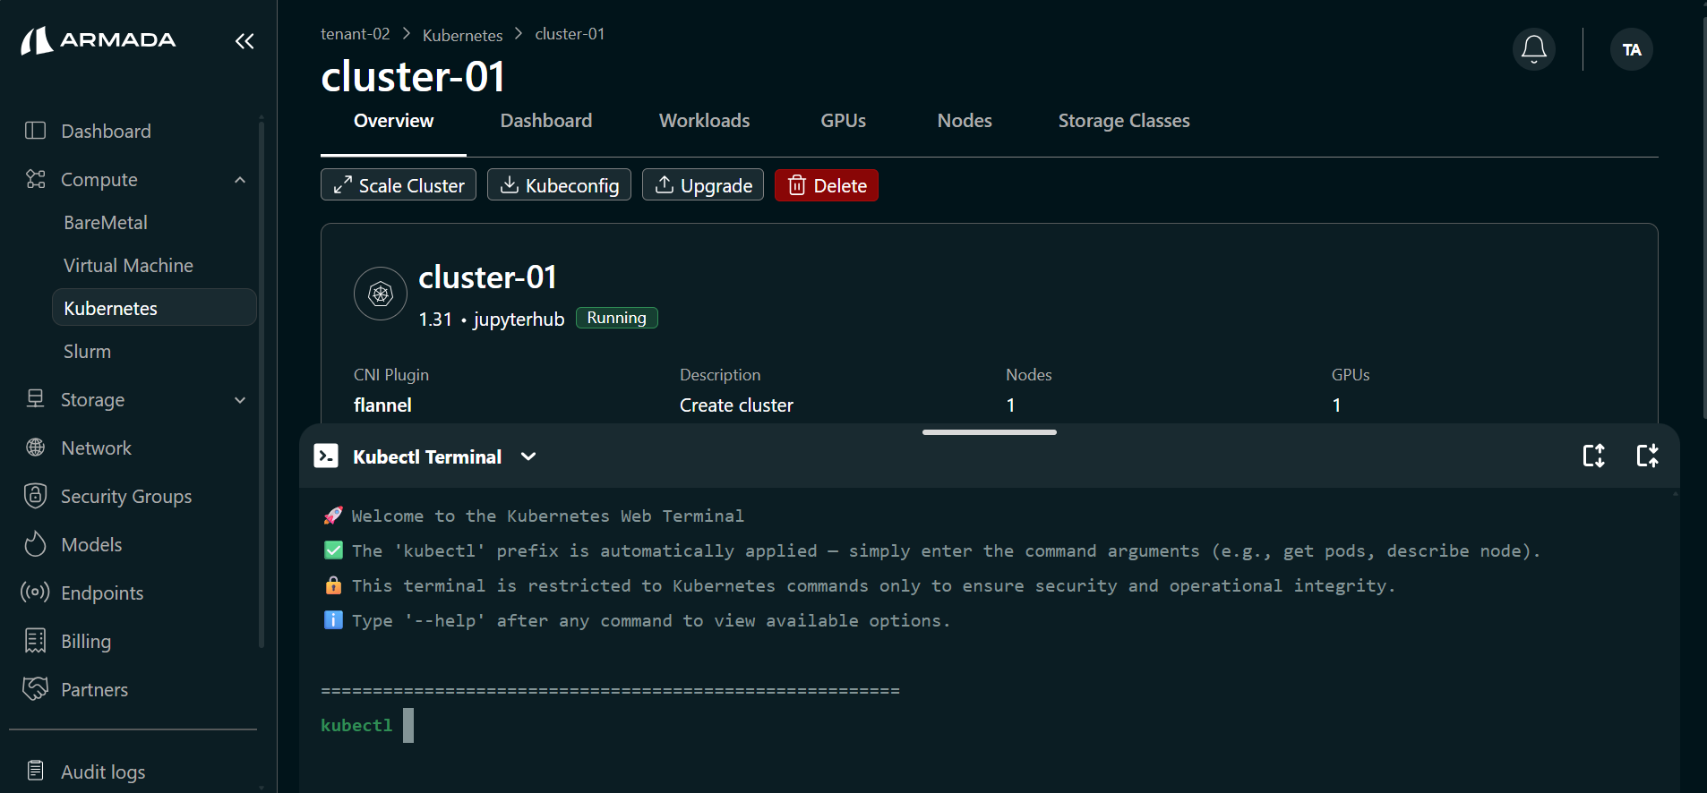Expand the terminal panel to full height
Screen dimensions: 1707x793
(1594, 456)
